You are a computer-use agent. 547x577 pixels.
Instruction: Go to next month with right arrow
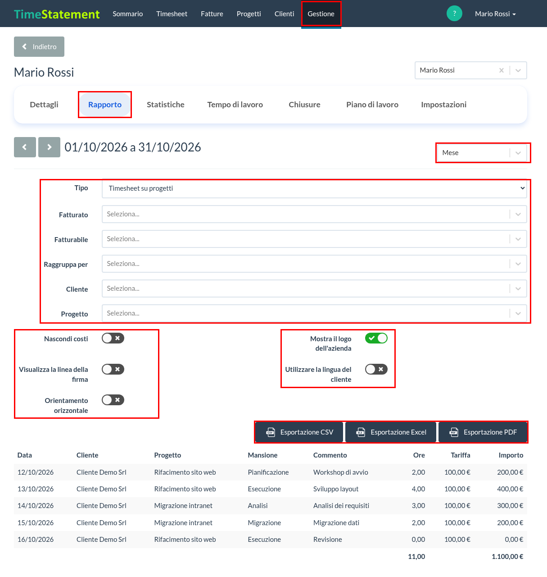point(49,147)
